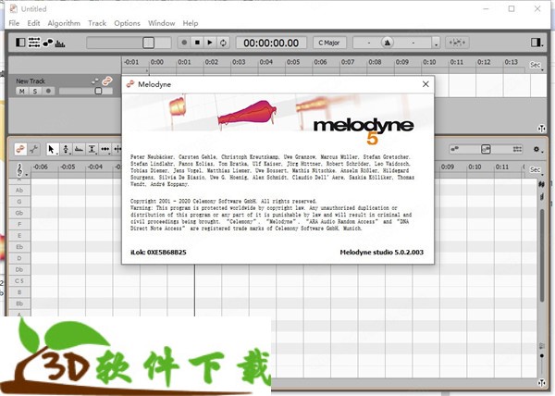The image size is (555, 396).
Task: Click the metronome knob icon
Action: tap(388, 43)
